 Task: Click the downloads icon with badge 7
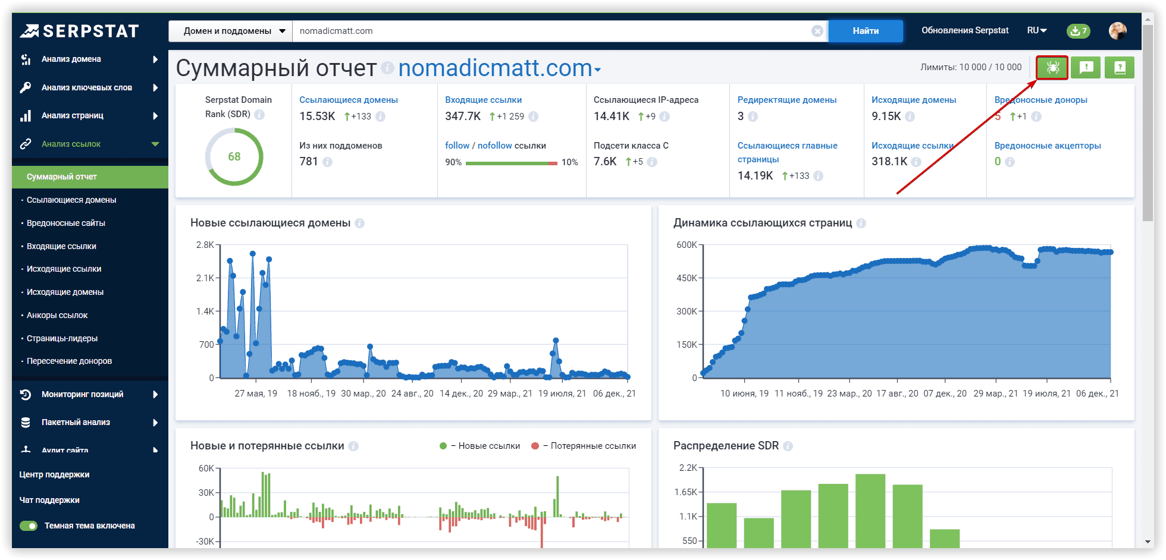(1078, 31)
